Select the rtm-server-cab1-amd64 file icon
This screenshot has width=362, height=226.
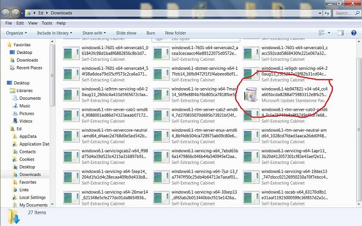[x=71, y=116]
